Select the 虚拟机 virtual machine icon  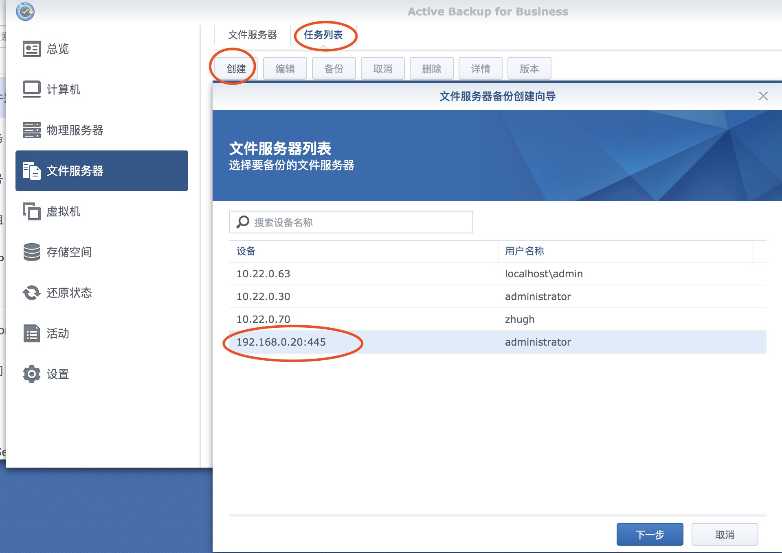tap(31, 211)
